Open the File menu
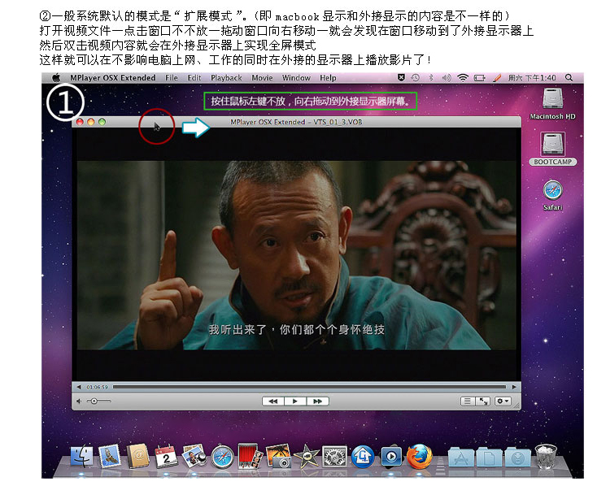This screenshot has width=610, height=486. [x=171, y=78]
